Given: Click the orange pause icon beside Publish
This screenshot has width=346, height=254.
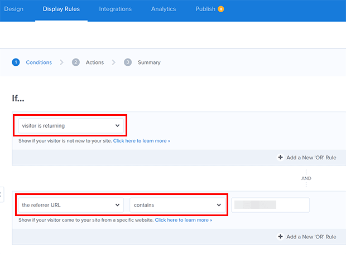Looking at the screenshot, I should (221, 9).
